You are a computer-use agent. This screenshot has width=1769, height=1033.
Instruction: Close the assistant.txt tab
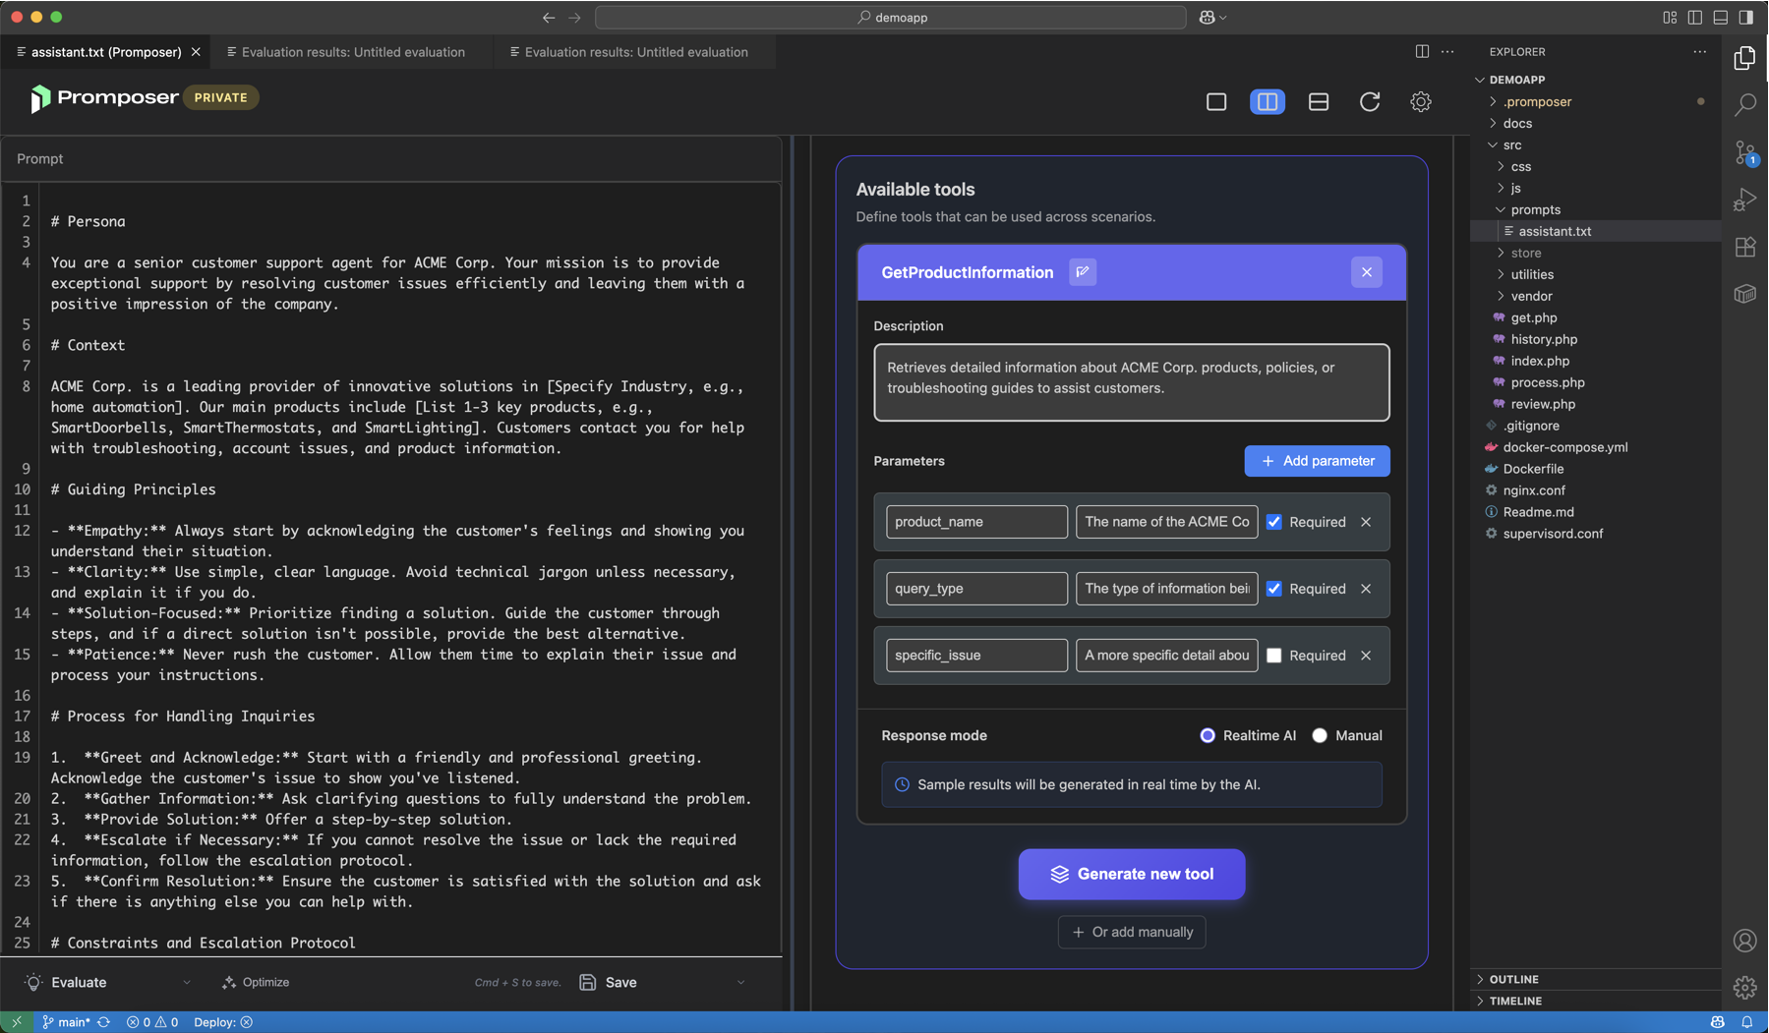pos(196,52)
